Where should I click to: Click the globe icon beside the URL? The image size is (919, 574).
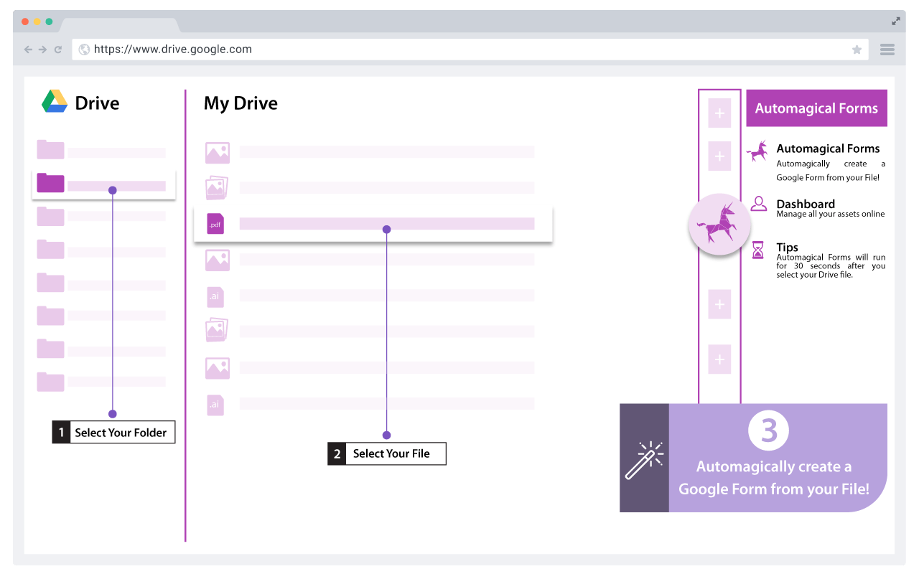[x=85, y=50]
